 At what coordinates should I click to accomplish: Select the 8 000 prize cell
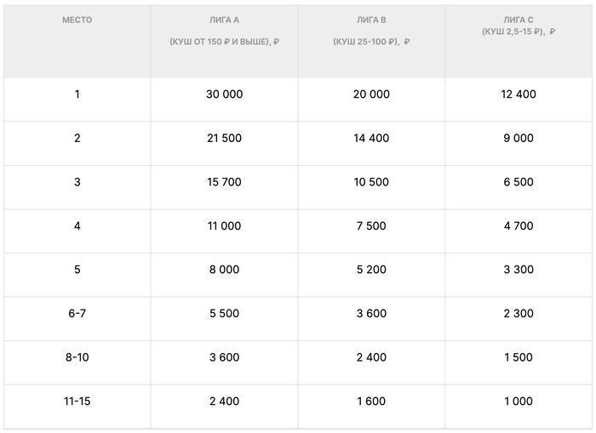point(224,270)
